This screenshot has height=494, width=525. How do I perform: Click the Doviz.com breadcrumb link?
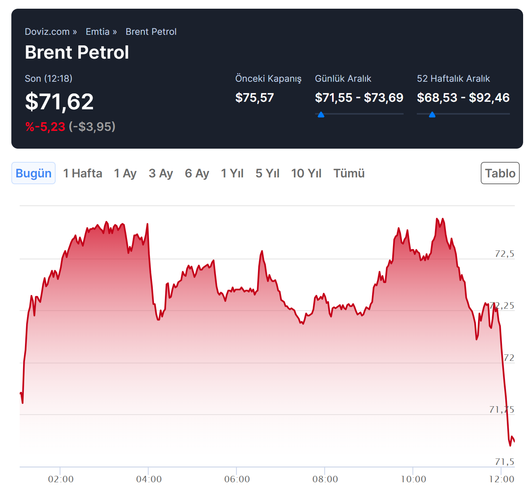(x=47, y=32)
